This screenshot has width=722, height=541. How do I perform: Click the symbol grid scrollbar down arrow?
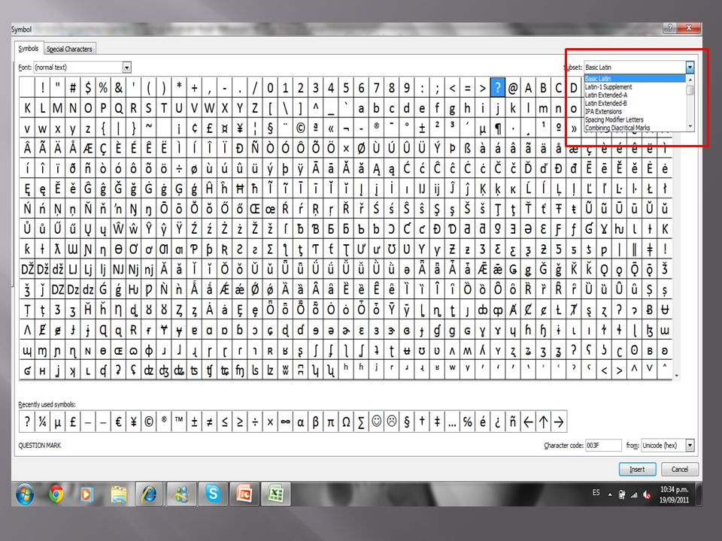[x=677, y=376]
